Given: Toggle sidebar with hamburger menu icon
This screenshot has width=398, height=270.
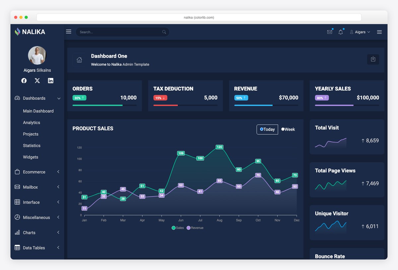Looking at the screenshot, I should pos(69,31).
